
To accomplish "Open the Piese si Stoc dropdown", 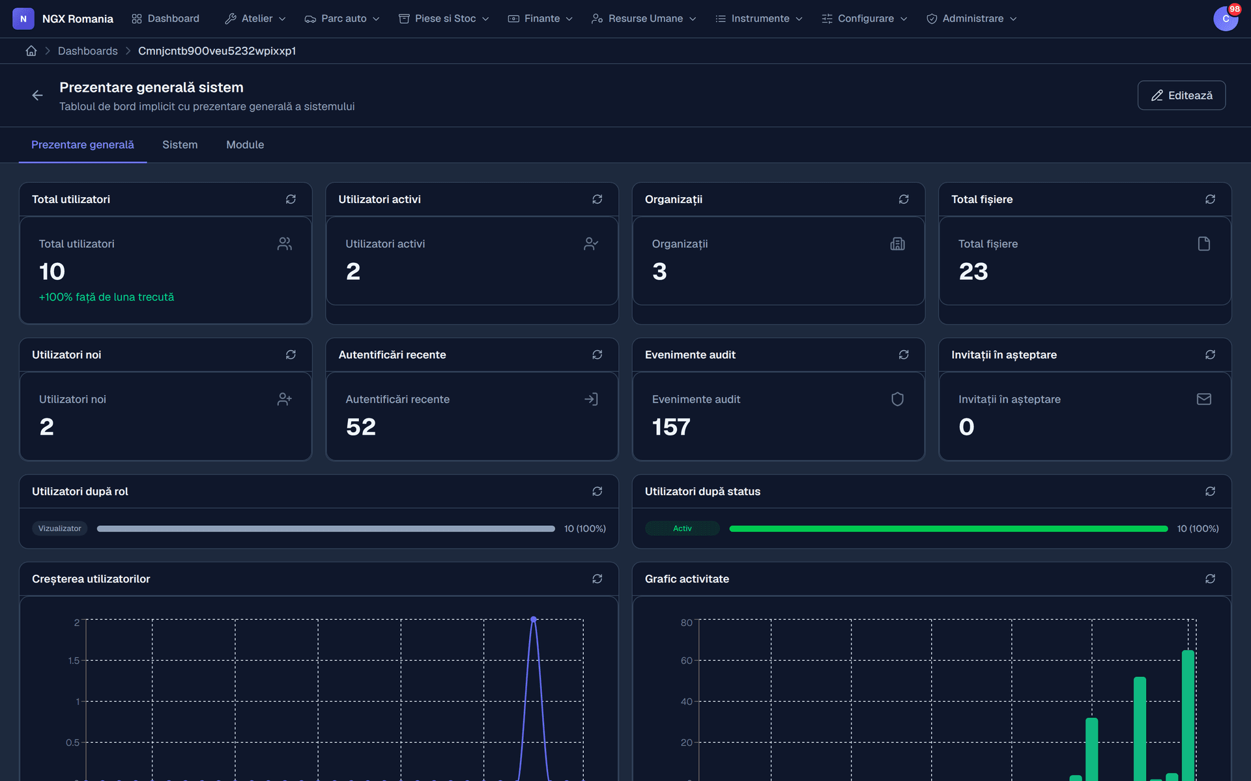I will click(x=444, y=19).
